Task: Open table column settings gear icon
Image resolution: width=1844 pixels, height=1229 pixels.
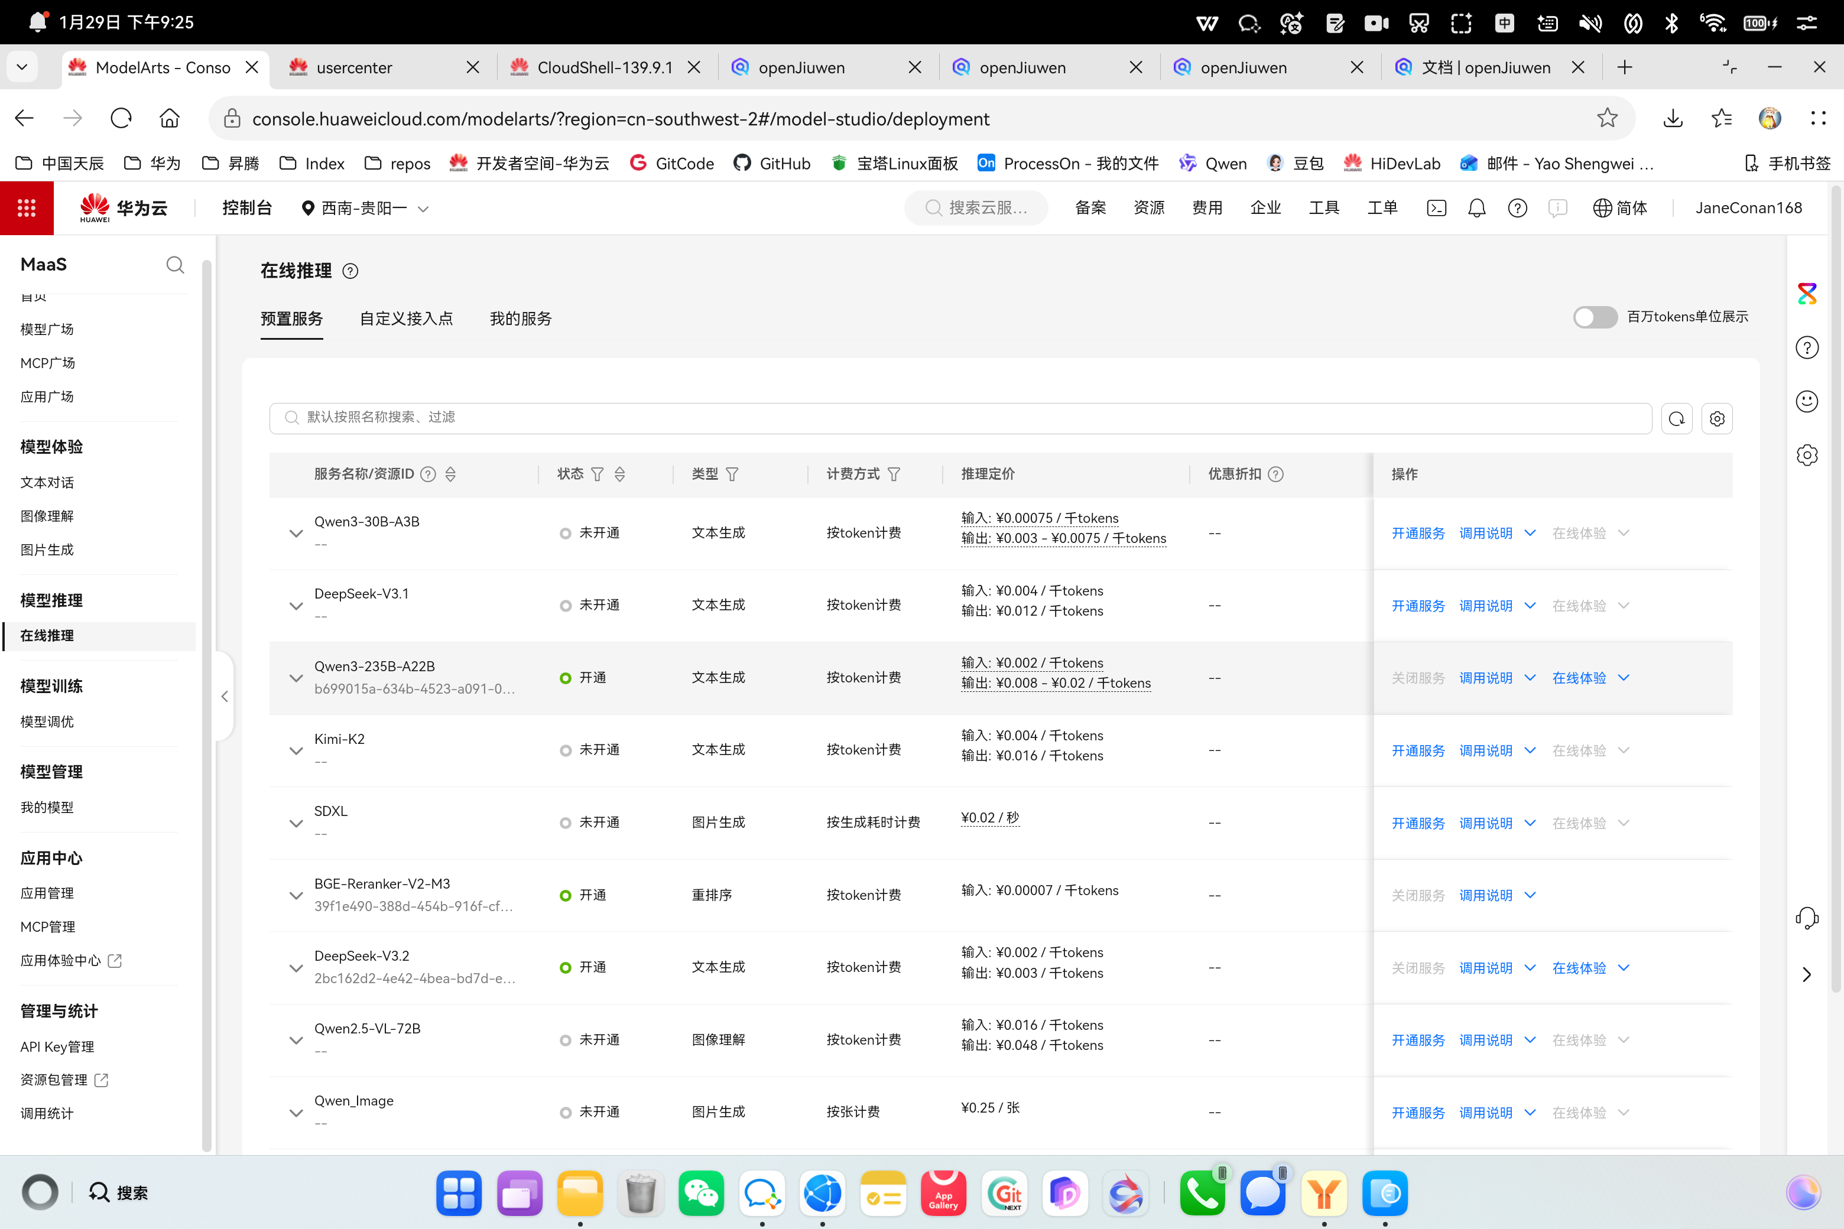Action: (x=1717, y=418)
